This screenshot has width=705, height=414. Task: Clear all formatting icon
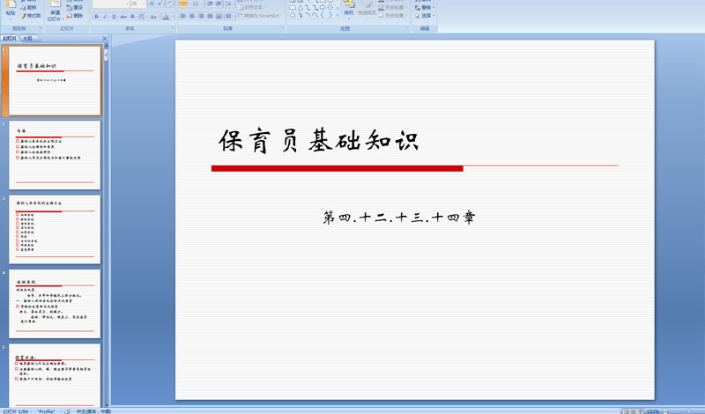click(x=171, y=4)
